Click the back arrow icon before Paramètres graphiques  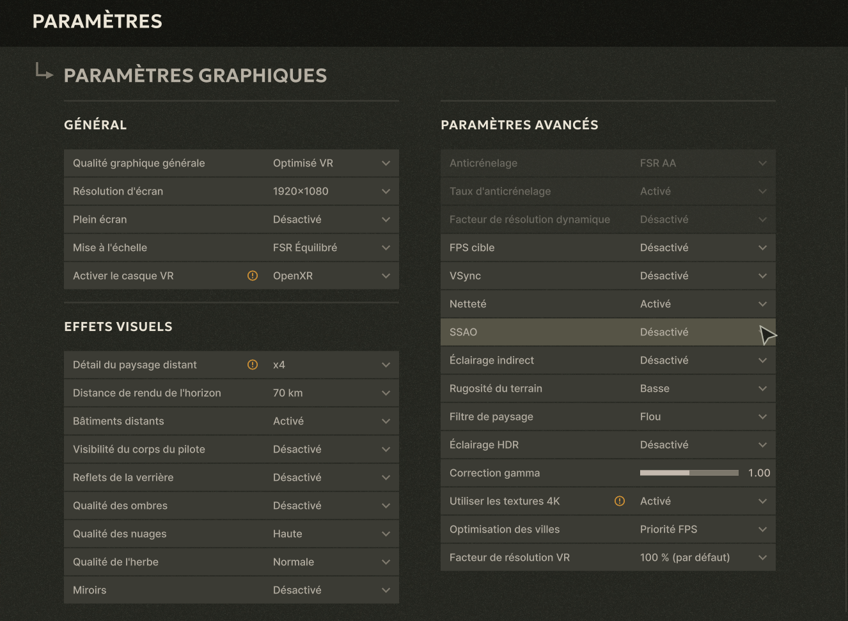tap(44, 71)
